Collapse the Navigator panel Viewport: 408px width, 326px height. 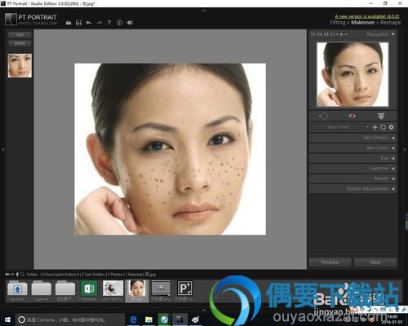click(393, 34)
